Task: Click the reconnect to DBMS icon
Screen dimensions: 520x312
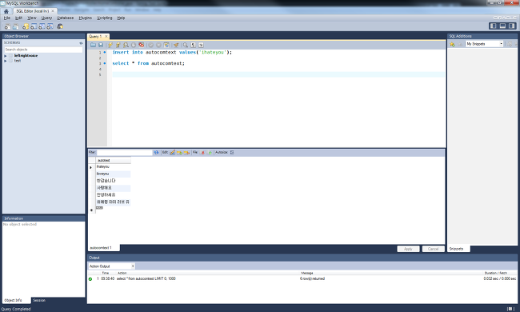Action: 60,26
